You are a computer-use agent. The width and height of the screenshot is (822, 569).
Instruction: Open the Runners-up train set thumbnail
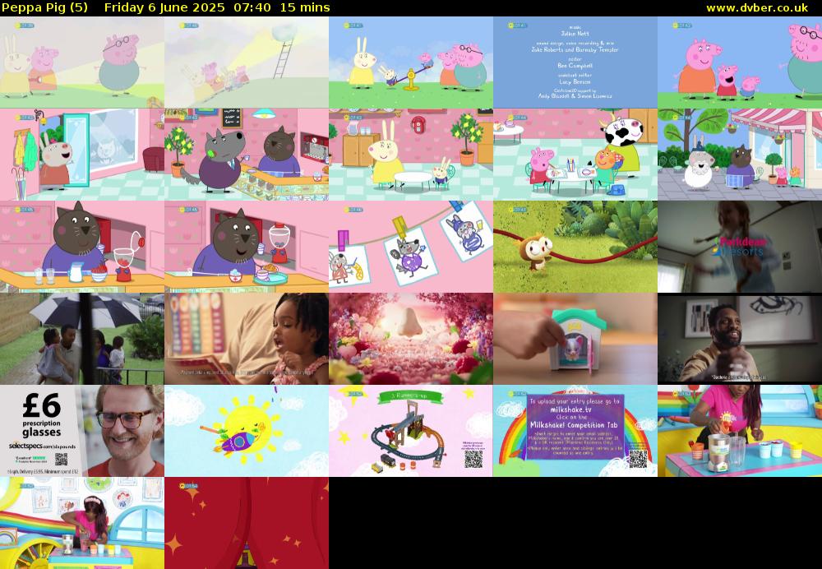(411, 431)
